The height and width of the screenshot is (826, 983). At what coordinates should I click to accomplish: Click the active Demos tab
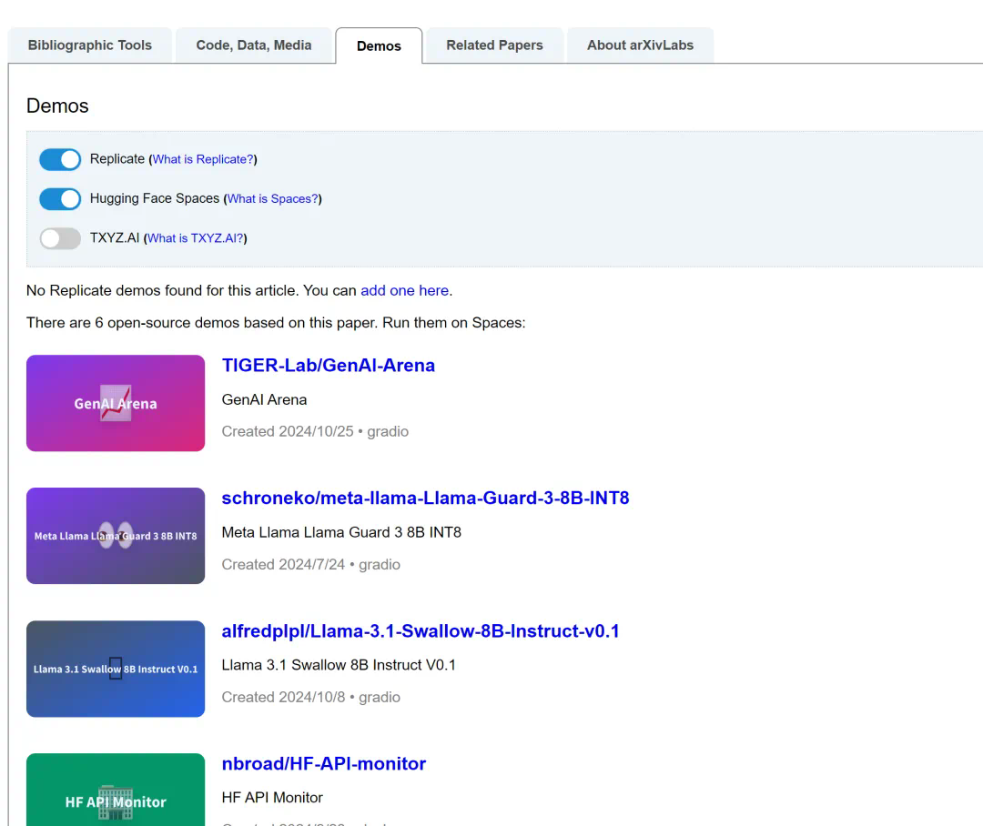pos(379,46)
